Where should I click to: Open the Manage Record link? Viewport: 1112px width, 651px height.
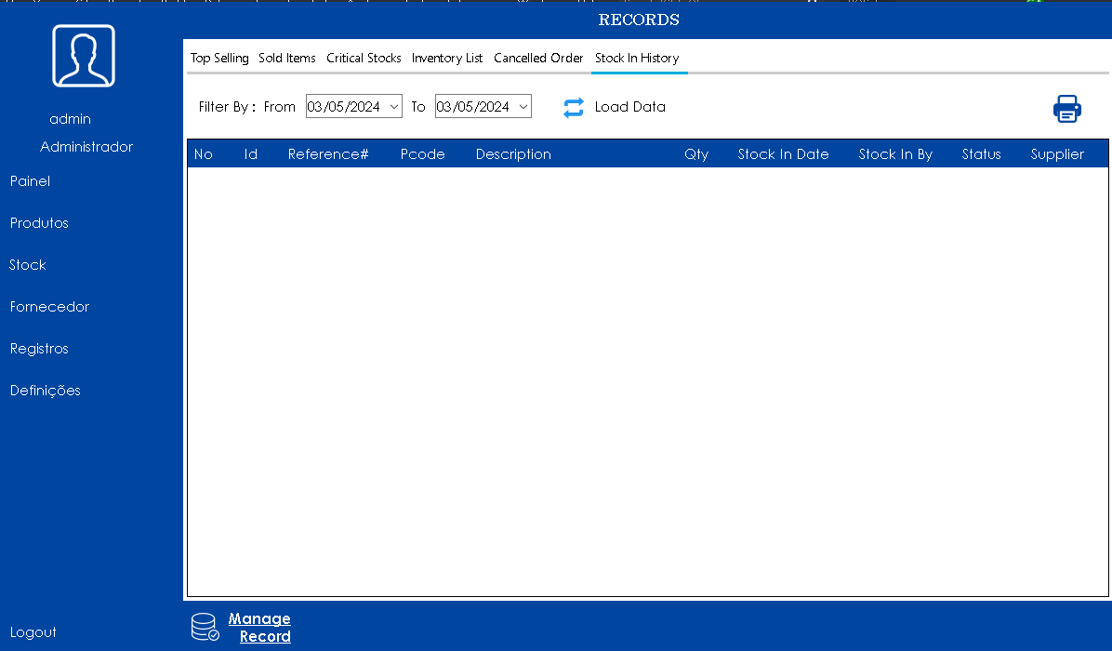(x=259, y=628)
